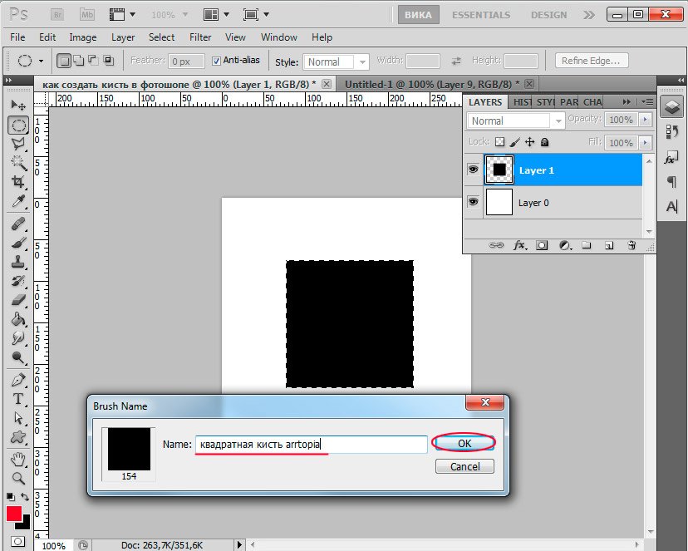
Task: Select the Healing Brush tool
Action: click(x=18, y=224)
